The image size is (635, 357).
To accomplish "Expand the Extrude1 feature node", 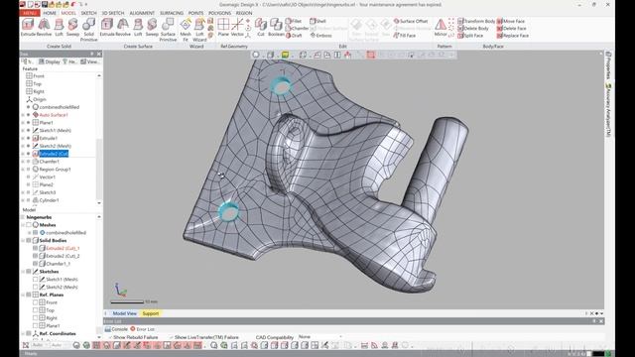I will coord(23,138).
